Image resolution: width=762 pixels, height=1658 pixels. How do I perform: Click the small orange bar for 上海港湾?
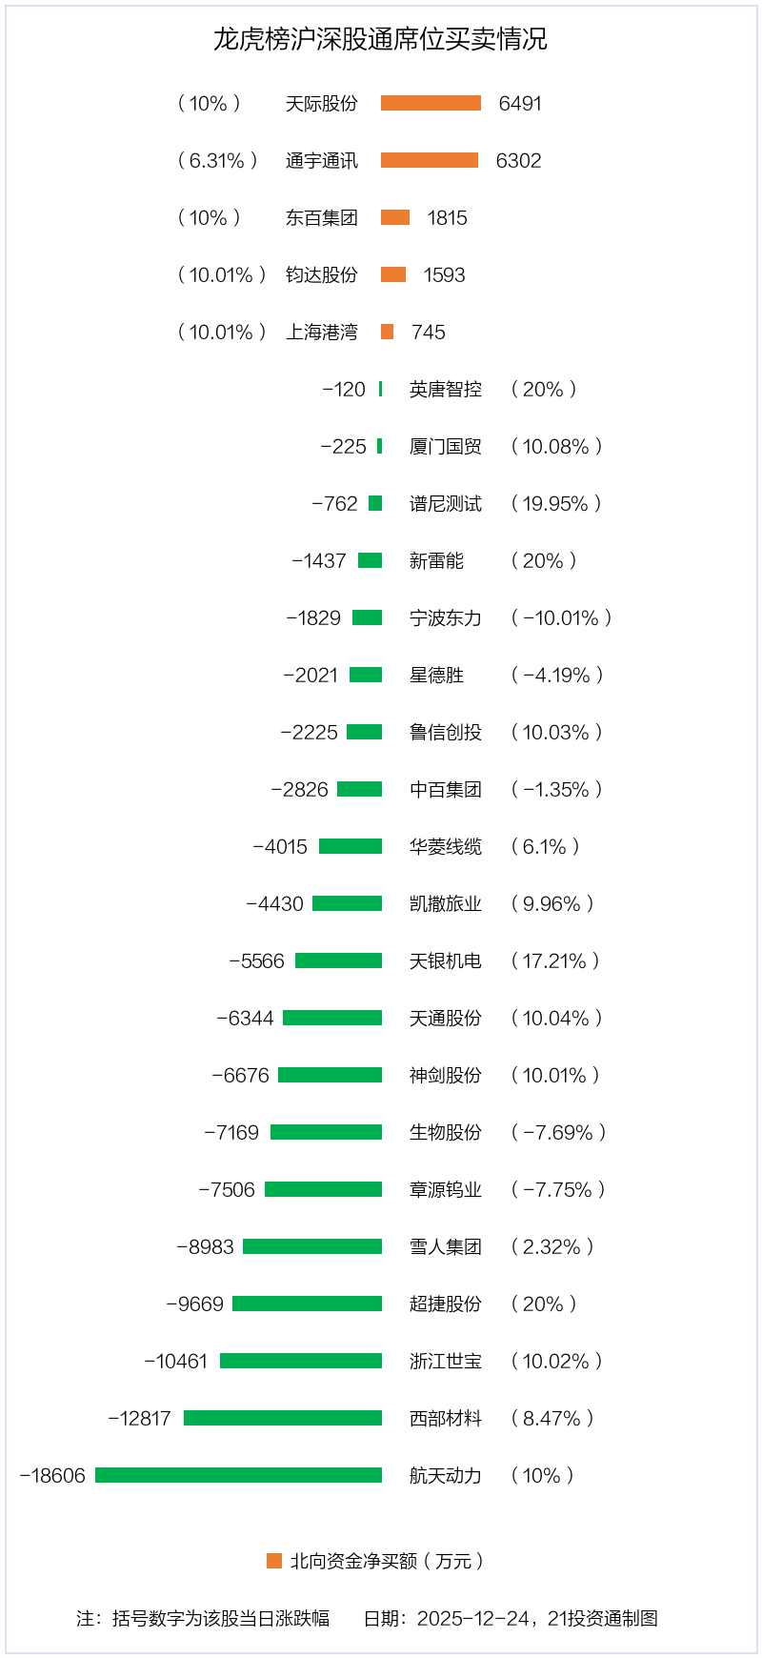pos(387,332)
